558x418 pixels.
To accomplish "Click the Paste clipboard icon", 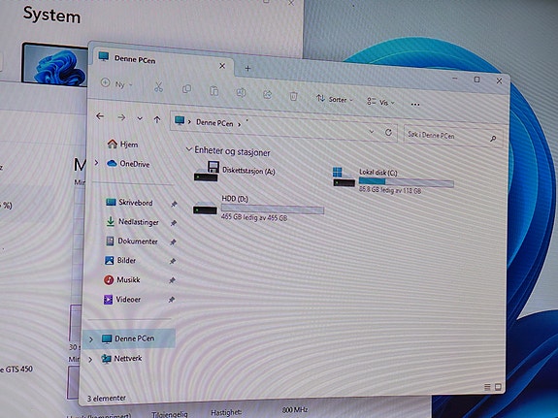I will (x=213, y=91).
